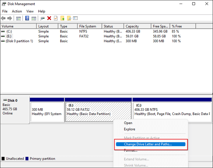Image resolution: width=213 pixels, height=168 pixels.
Task: Click the 58.85 GB free space cell
Action: pyautogui.click(x=159, y=36)
